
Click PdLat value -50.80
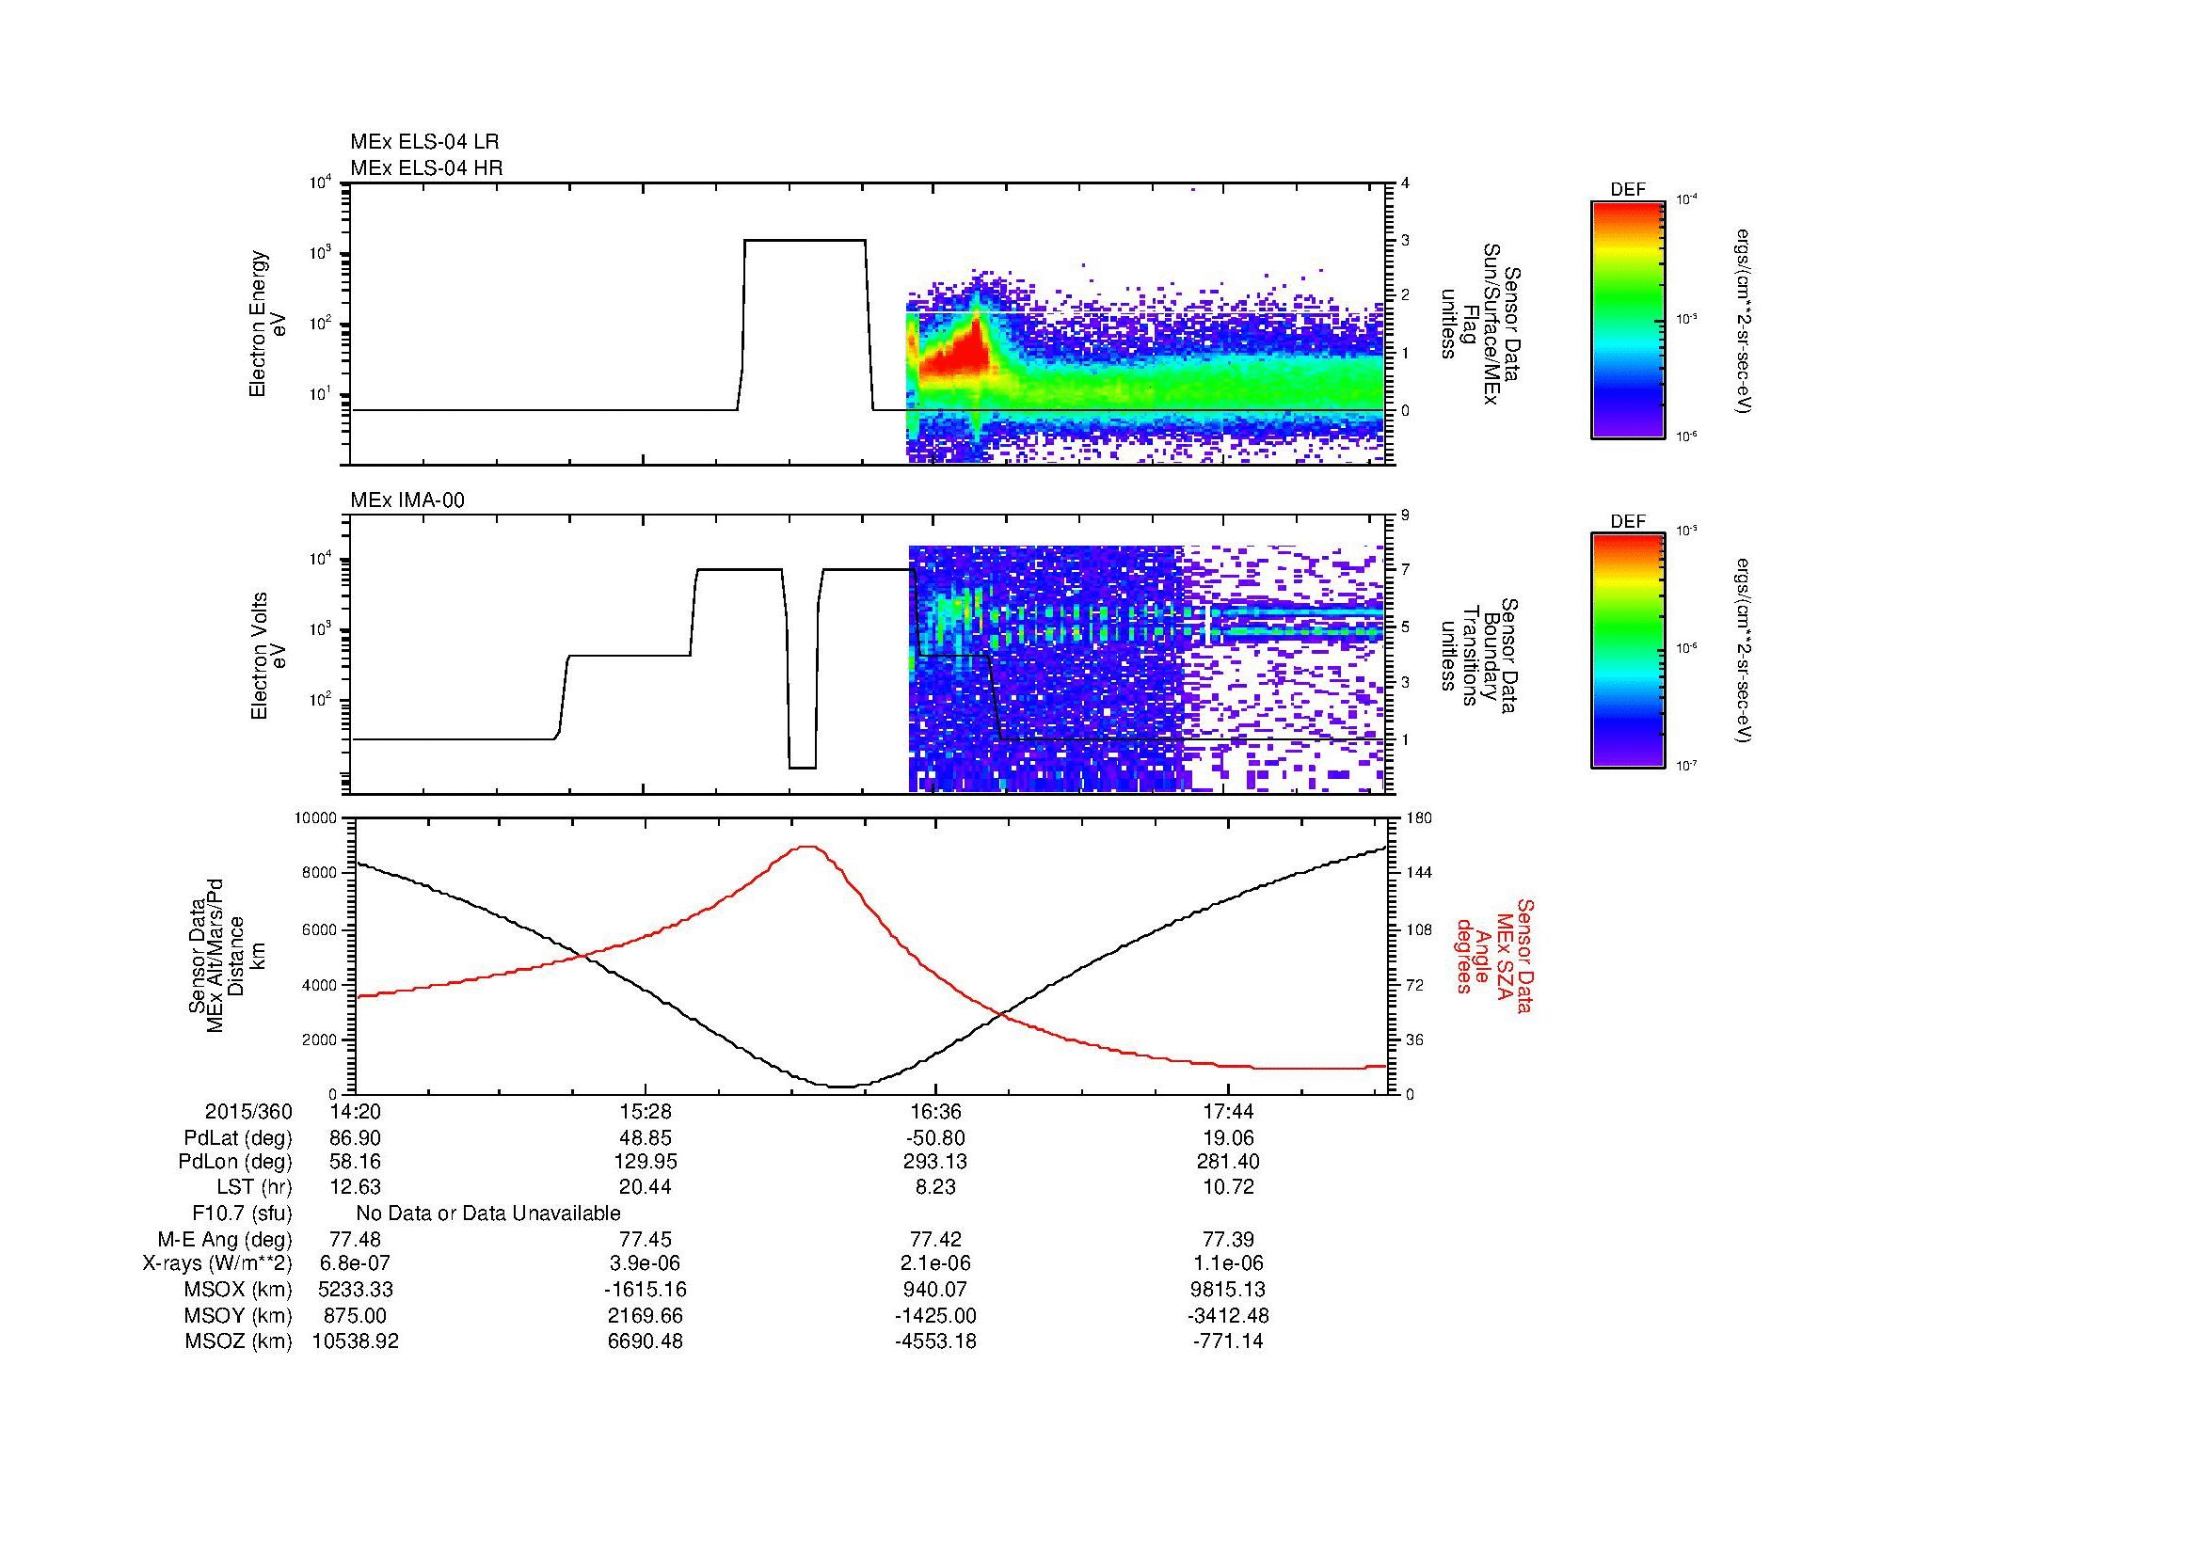pos(936,1138)
